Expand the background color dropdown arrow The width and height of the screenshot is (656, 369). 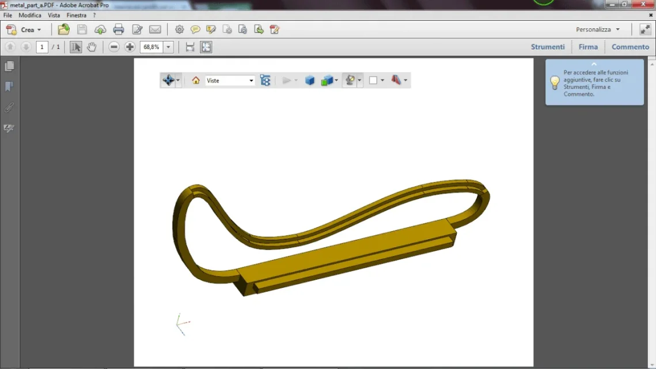(382, 80)
